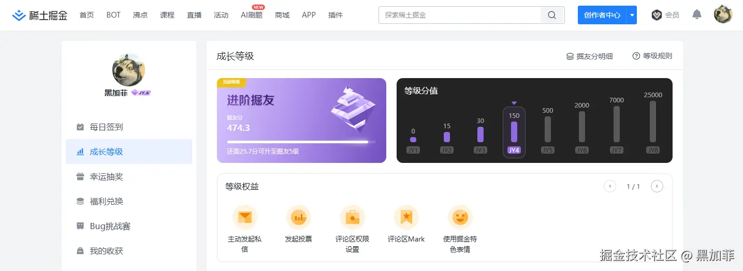This screenshot has width=743, height=271.
Task: Open the 等级规则 link
Action: point(652,56)
